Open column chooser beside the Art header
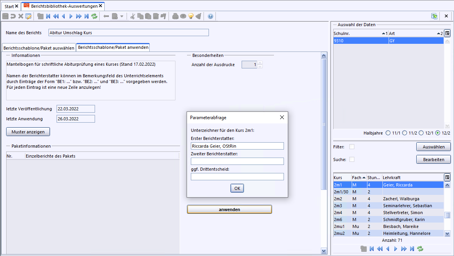Image resolution: width=454 pixels, height=256 pixels. [x=447, y=33]
